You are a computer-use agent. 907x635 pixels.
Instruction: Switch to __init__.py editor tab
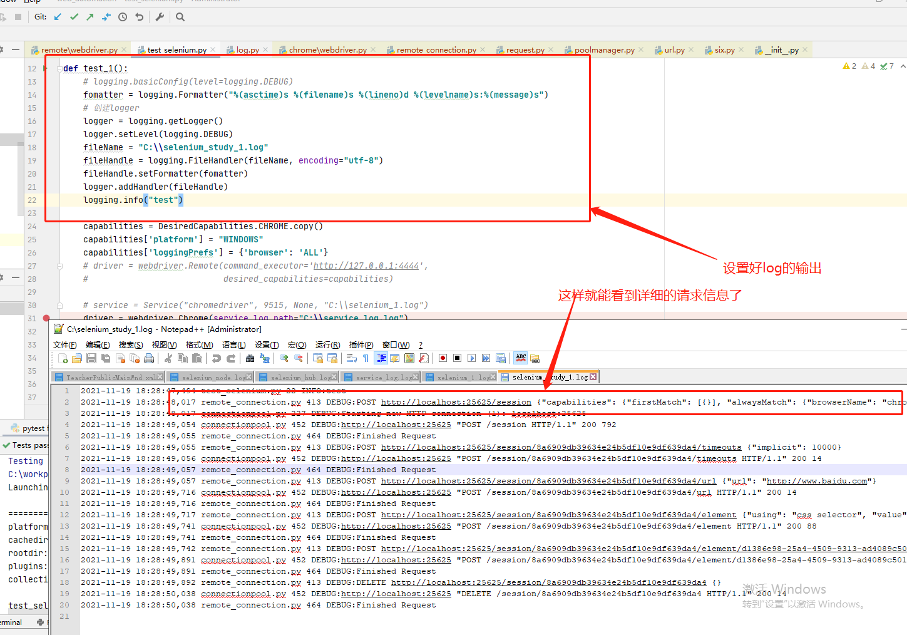tap(781, 50)
